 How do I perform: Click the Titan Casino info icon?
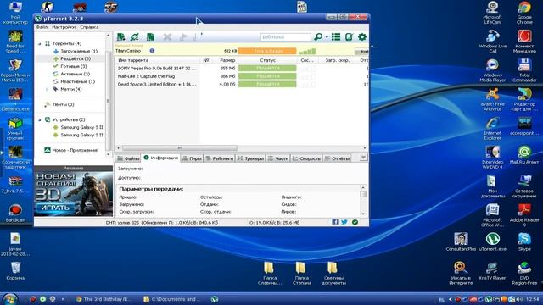click(152, 51)
